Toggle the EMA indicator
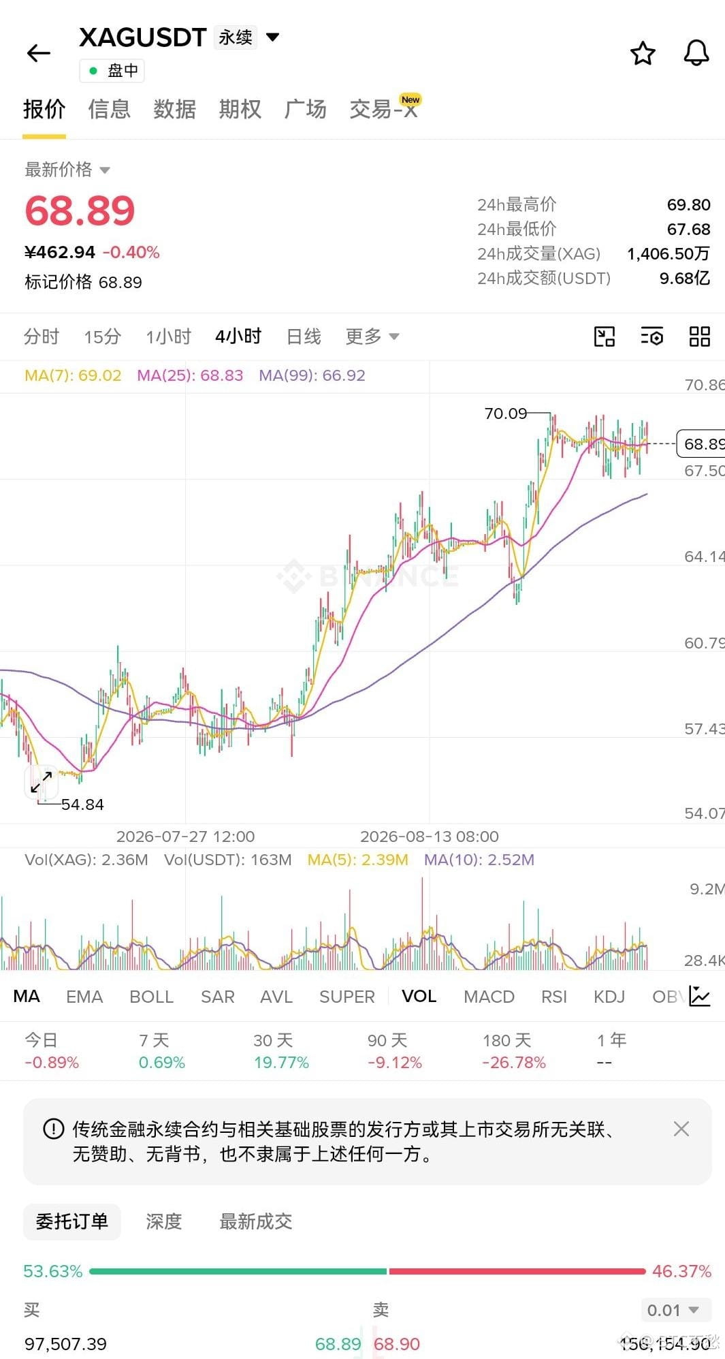The height and width of the screenshot is (1359, 725). [x=84, y=997]
